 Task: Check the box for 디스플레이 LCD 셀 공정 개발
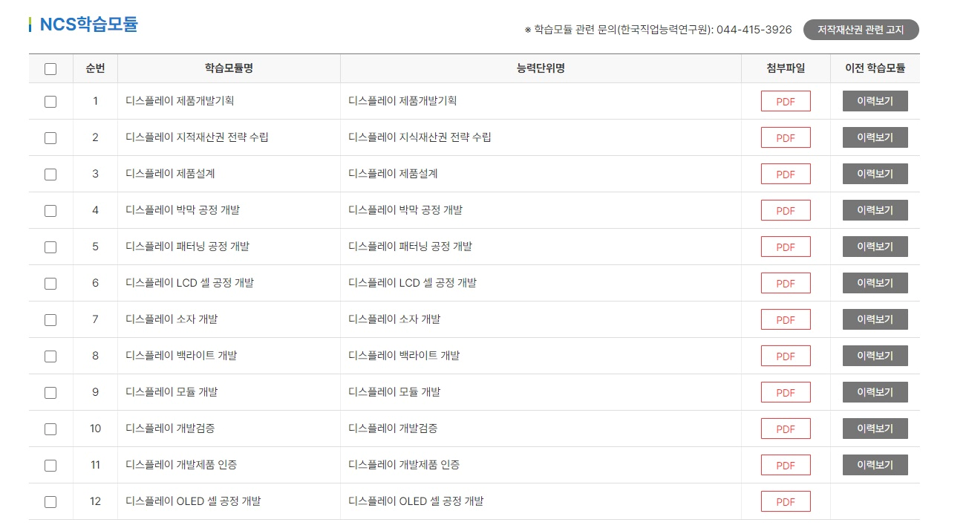(50, 282)
